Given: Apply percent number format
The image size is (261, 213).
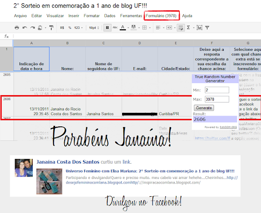Looking at the screenshot, I should [x=70, y=28].
